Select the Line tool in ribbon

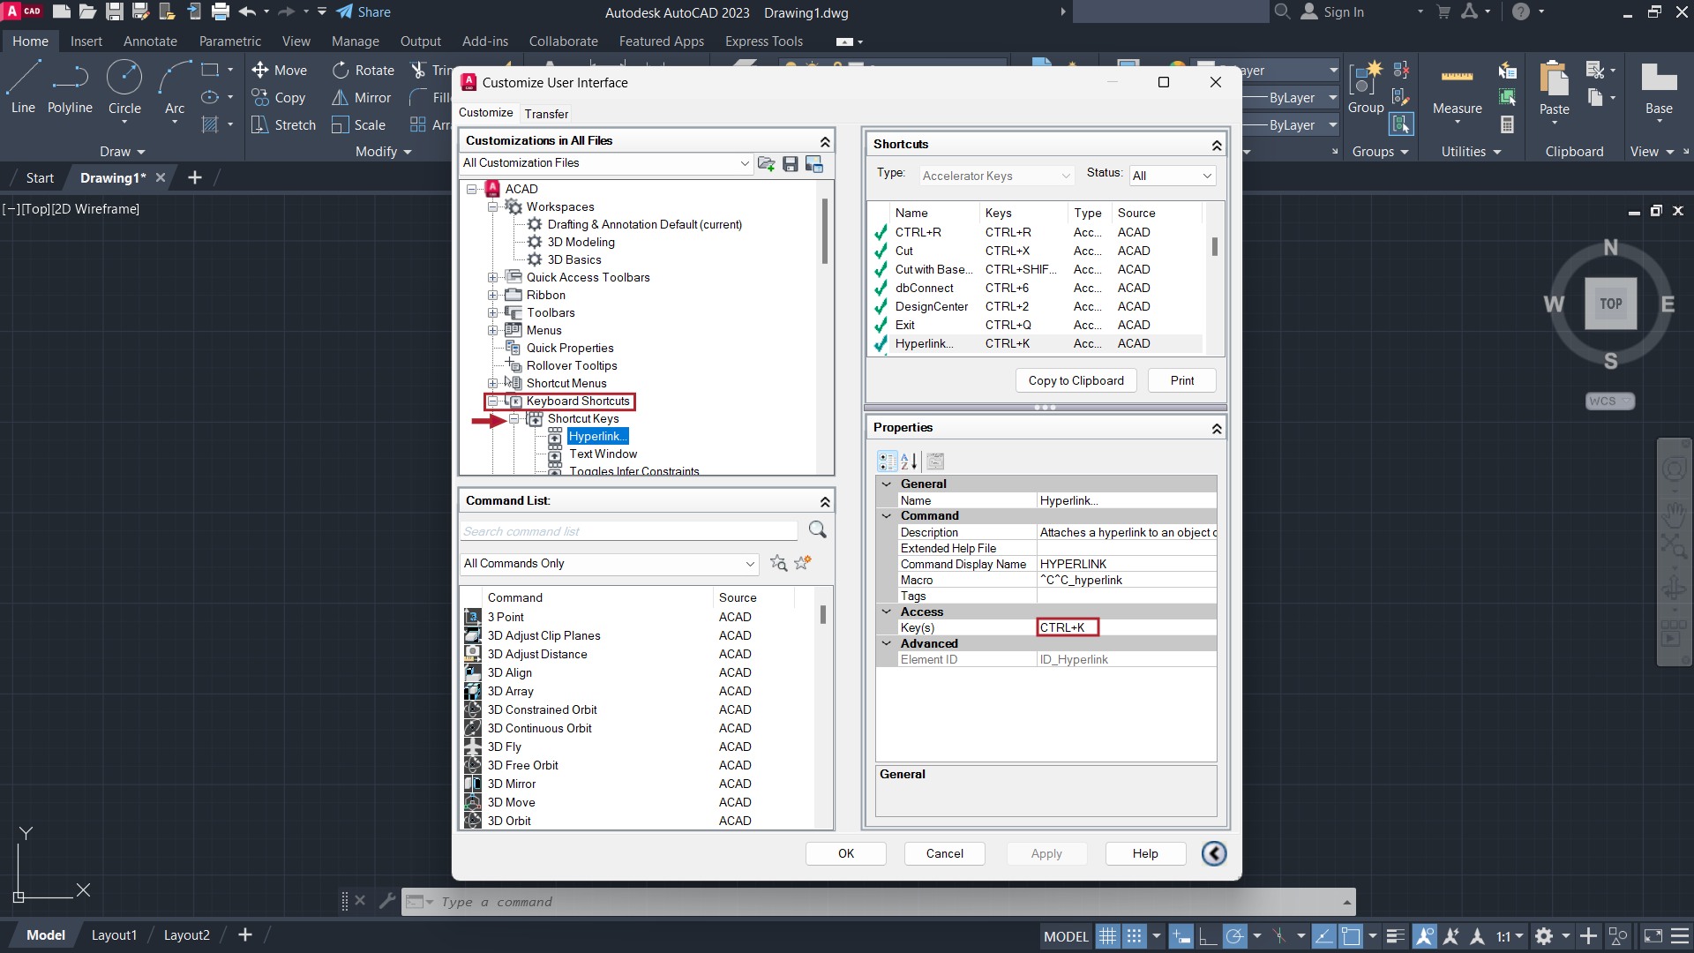pos(23,87)
